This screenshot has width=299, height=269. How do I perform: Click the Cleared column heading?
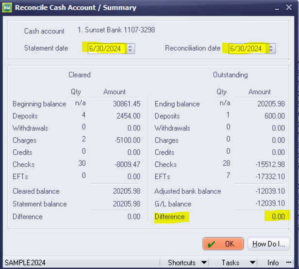point(80,75)
